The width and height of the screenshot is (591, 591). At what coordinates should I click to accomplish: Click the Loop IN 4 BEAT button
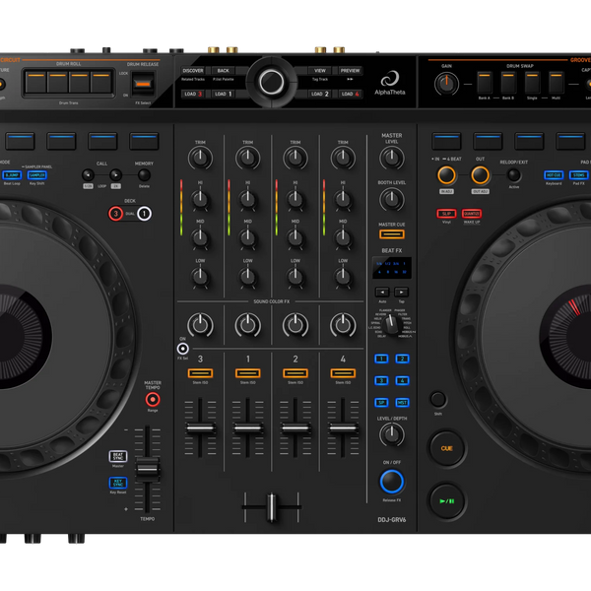(x=446, y=175)
